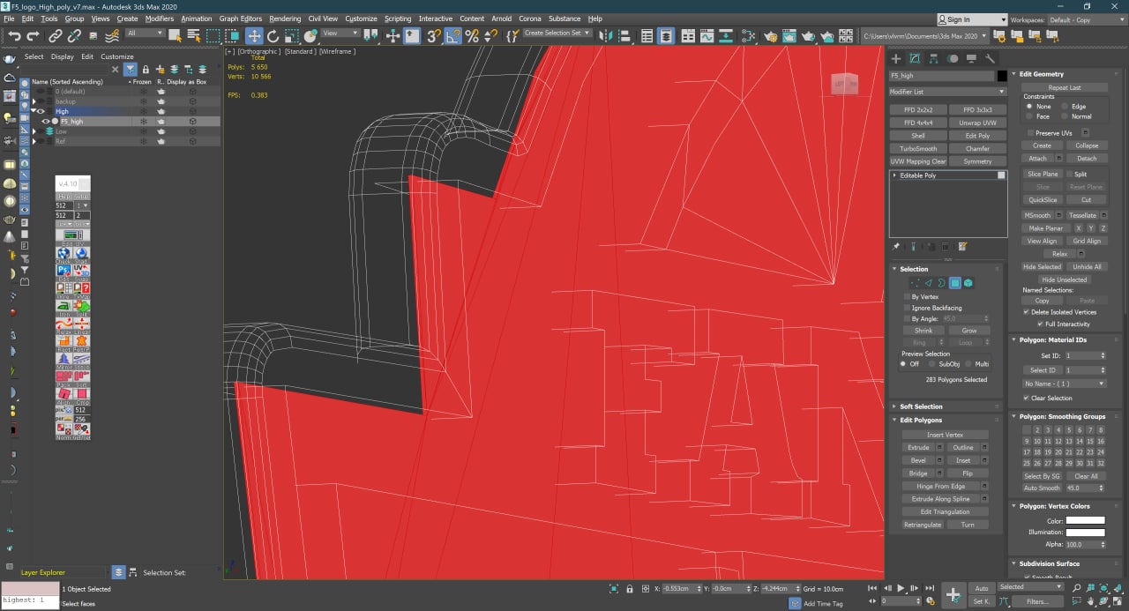Click the Unlink Selection icon
Viewport: 1129px width, 611px height.
[x=74, y=36]
